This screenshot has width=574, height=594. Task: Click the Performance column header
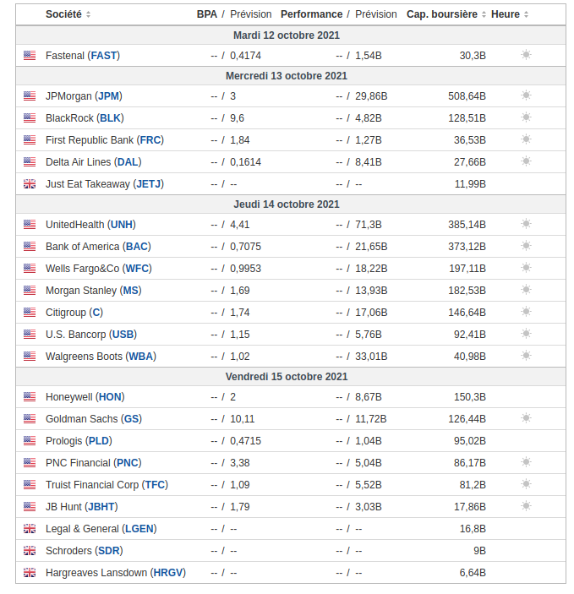point(311,14)
